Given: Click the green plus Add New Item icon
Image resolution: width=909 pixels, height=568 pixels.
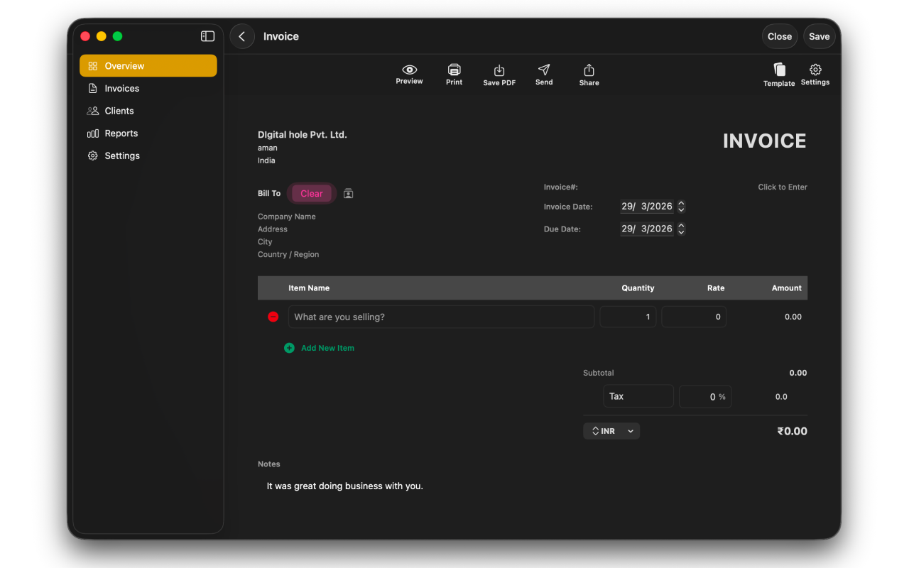Looking at the screenshot, I should pyautogui.click(x=289, y=348).
